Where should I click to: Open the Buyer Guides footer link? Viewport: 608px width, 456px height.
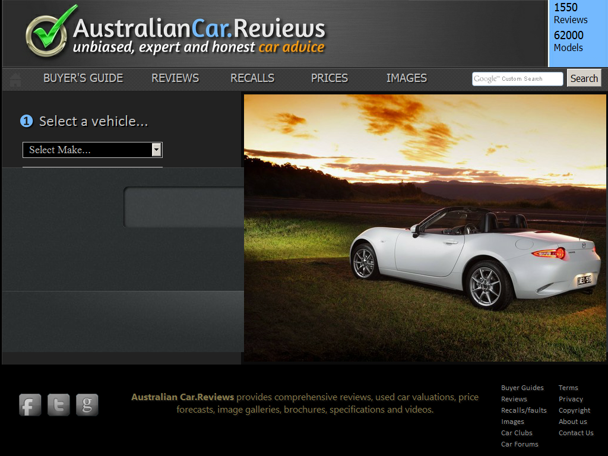[x=522, y=388]
